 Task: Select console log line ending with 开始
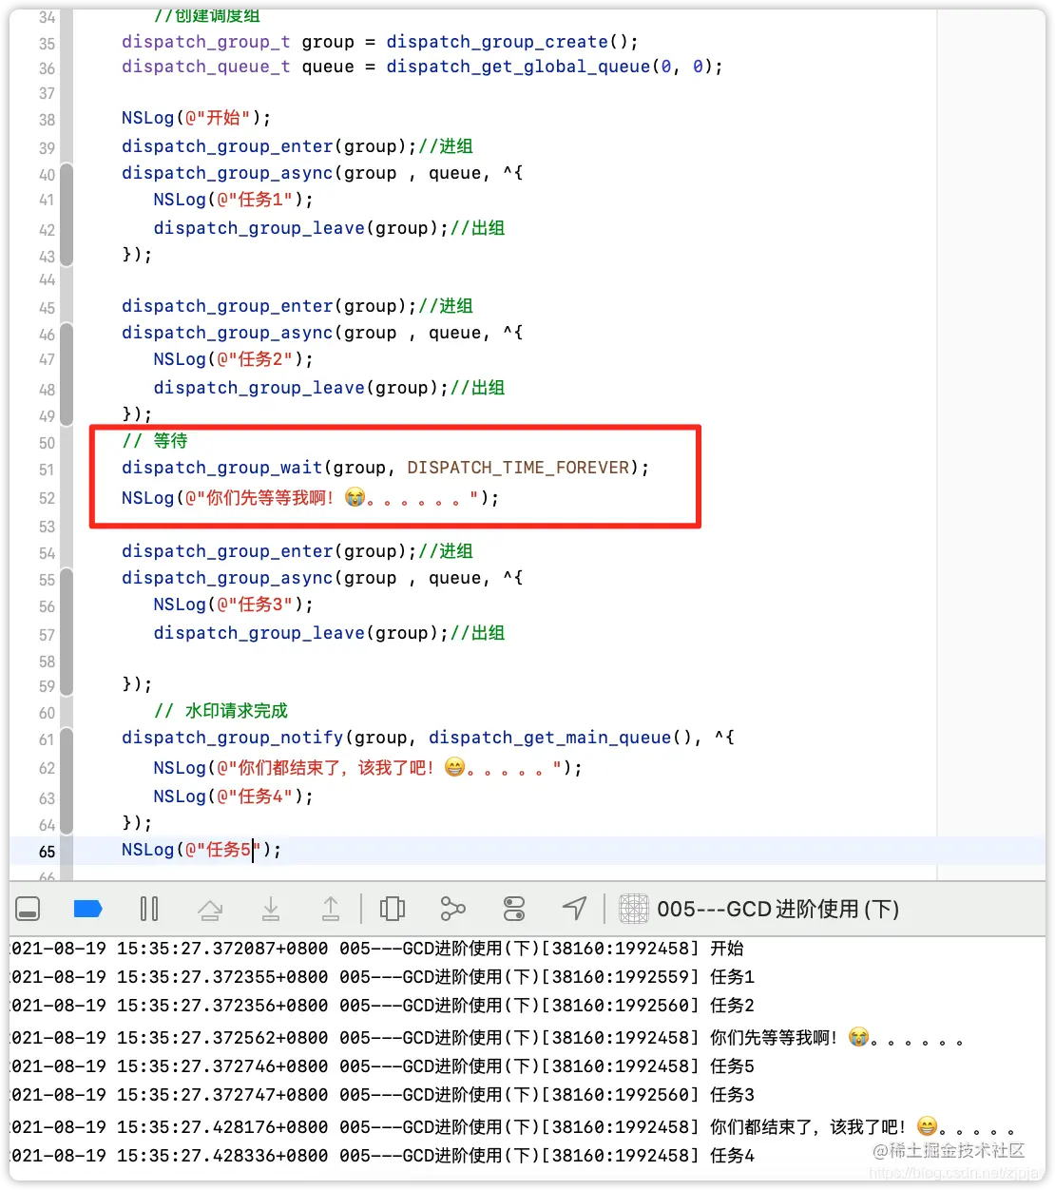click(378, 949)
